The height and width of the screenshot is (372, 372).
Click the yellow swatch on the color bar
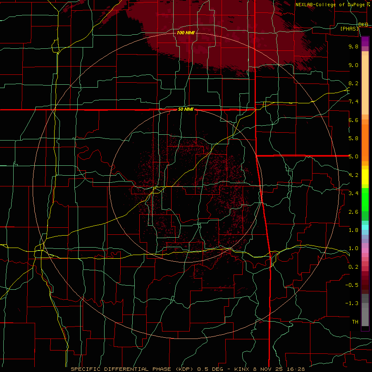(x=365, y=177)
